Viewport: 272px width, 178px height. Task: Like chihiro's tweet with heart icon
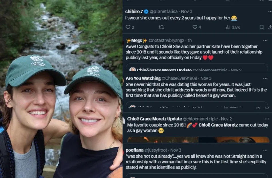pyautogui.click(x=195, y=27)
